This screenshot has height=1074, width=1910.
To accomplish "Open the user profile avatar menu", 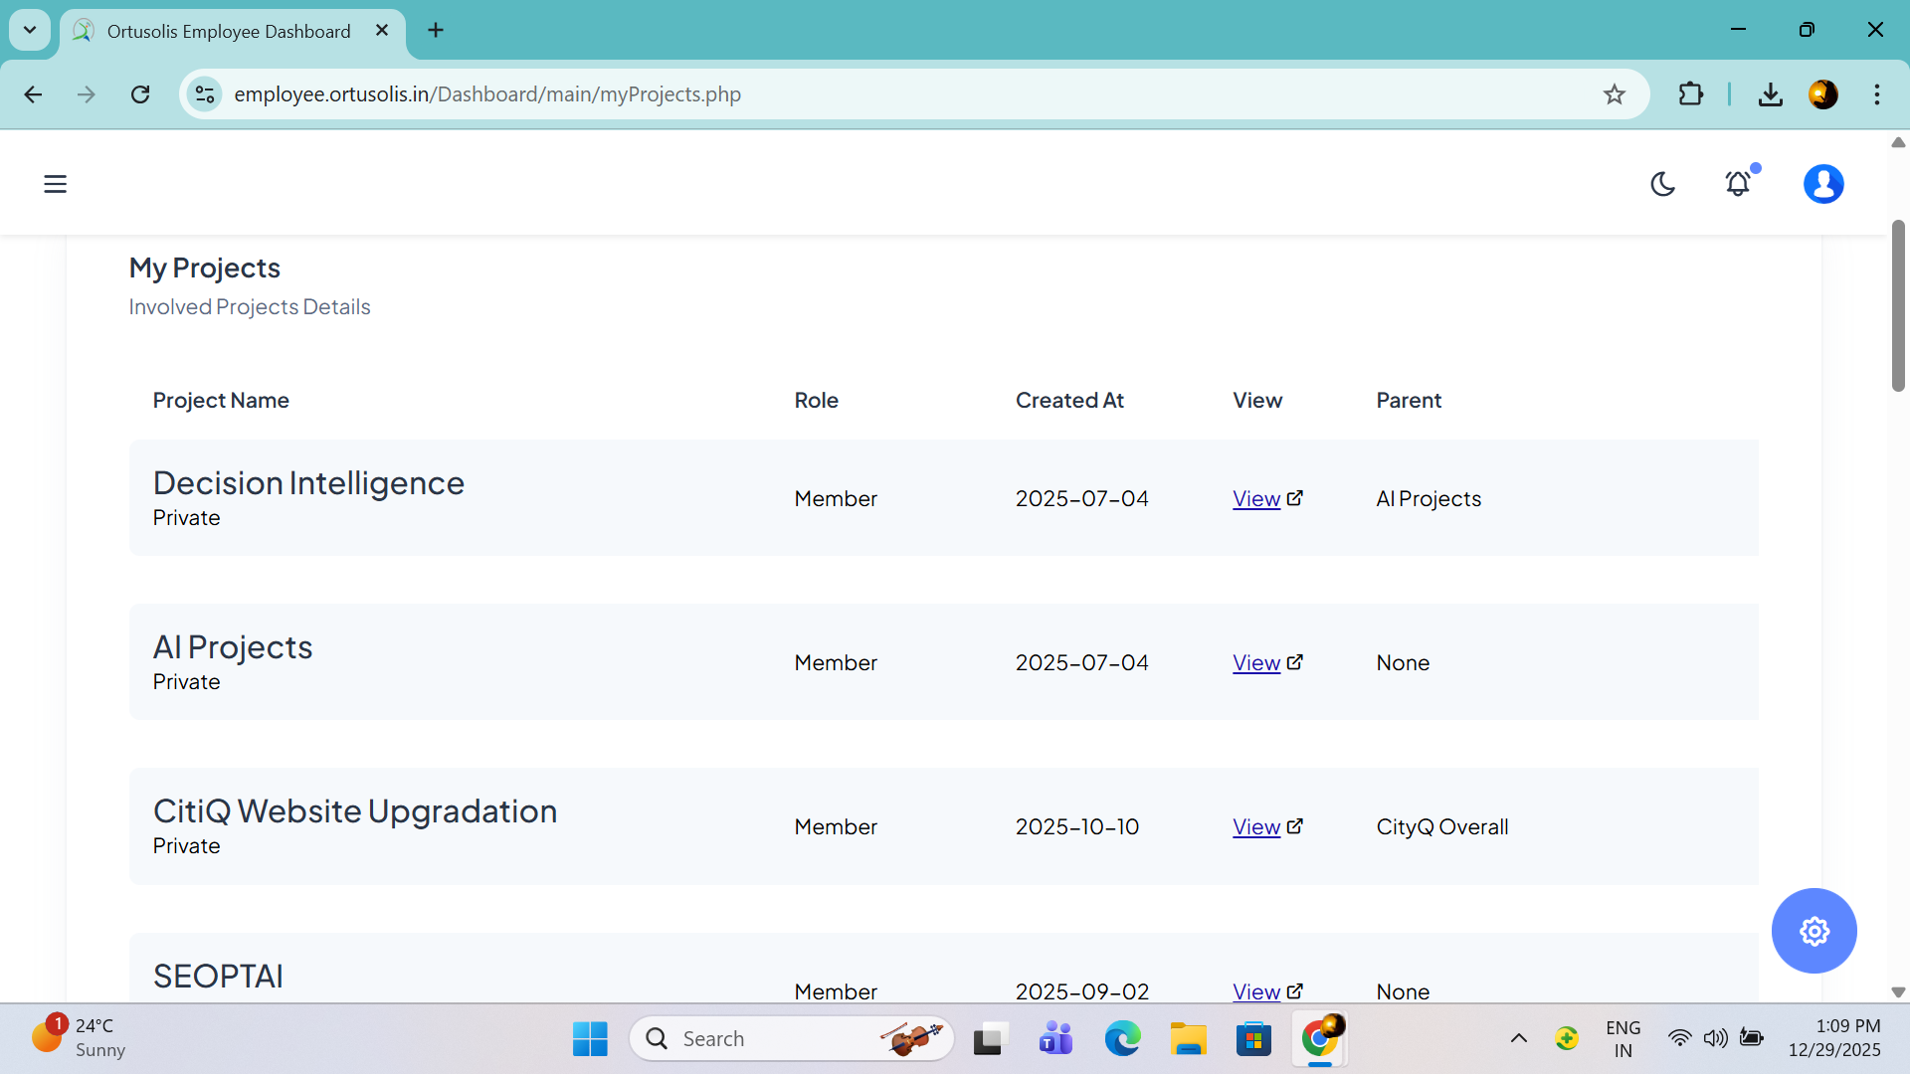I will pos(1822,184).
